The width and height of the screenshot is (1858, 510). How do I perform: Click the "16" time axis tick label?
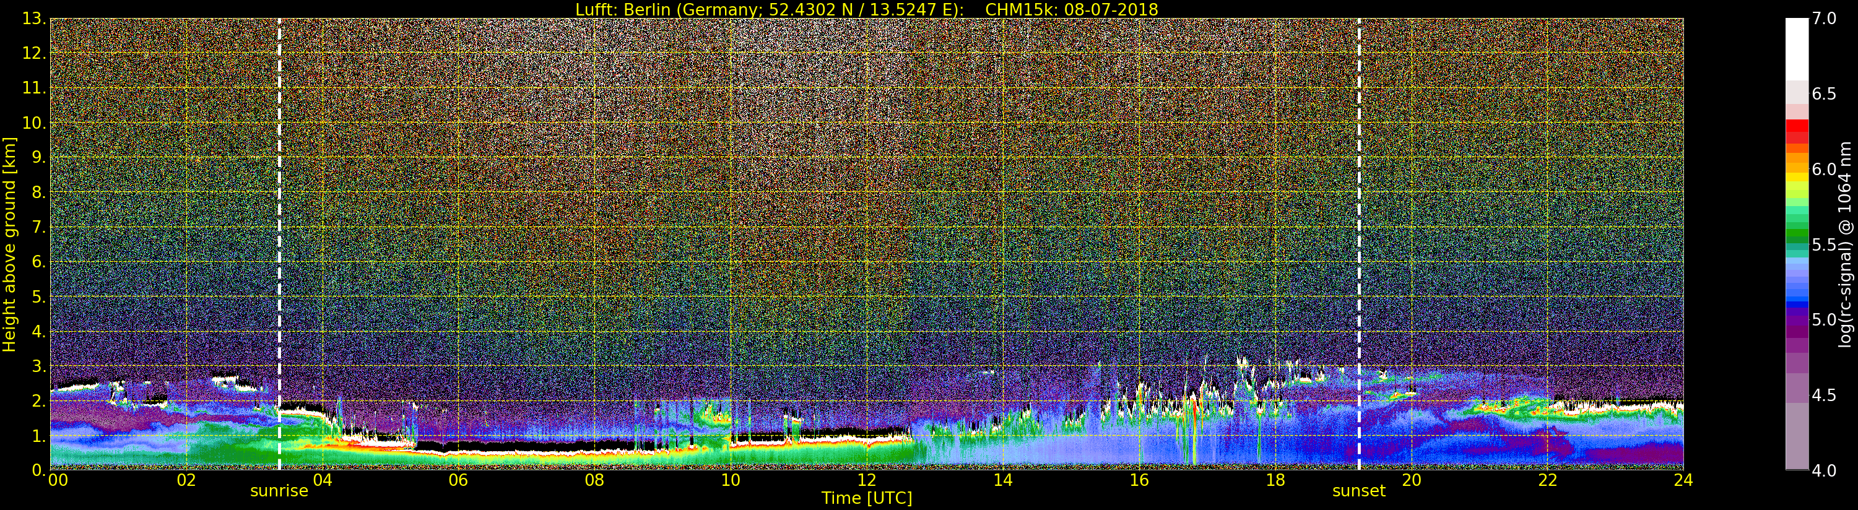click(1139, 480)
